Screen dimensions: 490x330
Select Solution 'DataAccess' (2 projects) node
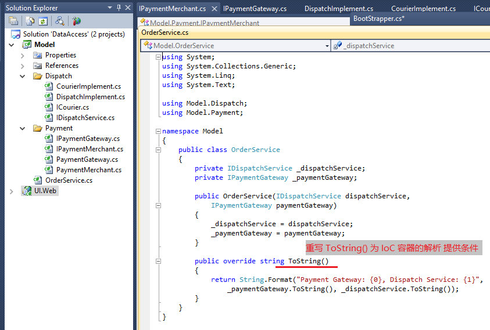pyautogui.click(x=74, y=34)
